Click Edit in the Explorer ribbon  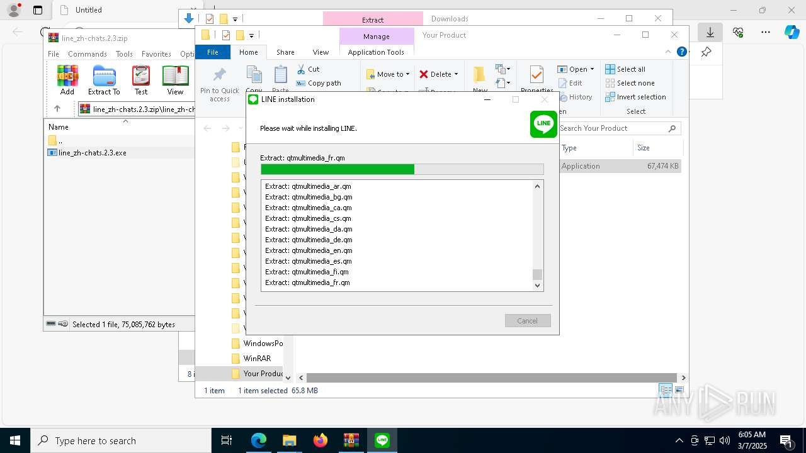coord(570,83)
